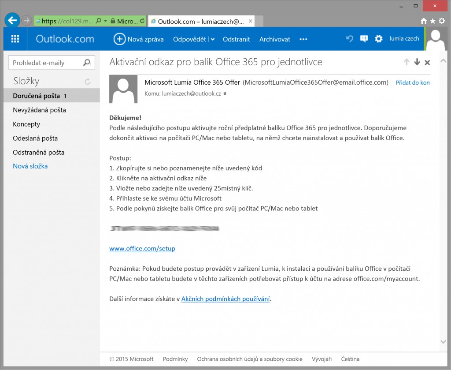Open the Akčních podmínkách používání link
This screenshot has height=370, width=451.
coord(225,299)
